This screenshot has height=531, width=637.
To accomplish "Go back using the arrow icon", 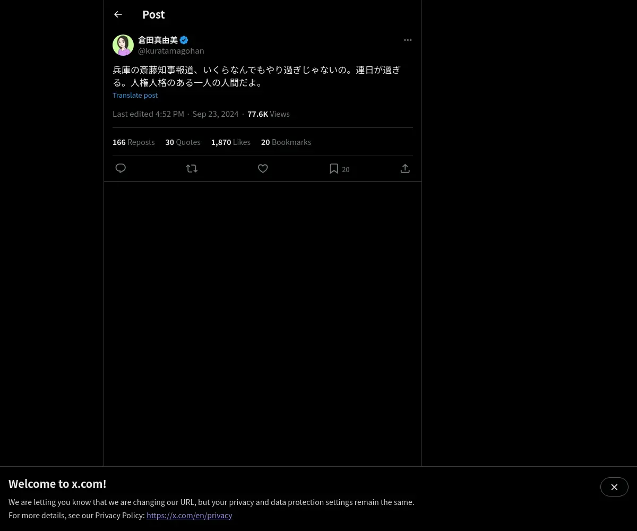I will pos(118,14).
